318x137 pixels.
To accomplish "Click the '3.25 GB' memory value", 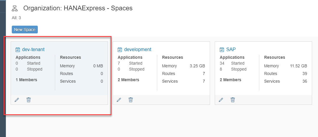I will (197, 66).
